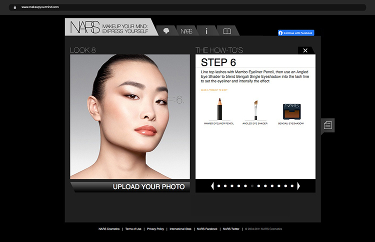
Task: Click Continue with Facebook button
Action: 296,33
